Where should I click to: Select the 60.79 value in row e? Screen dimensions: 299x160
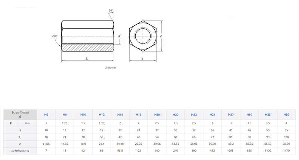pyautogui.click(x=286, y=143)
